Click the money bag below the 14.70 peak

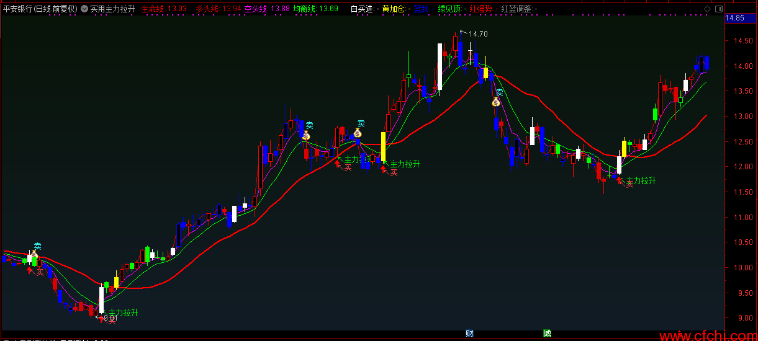496,102
